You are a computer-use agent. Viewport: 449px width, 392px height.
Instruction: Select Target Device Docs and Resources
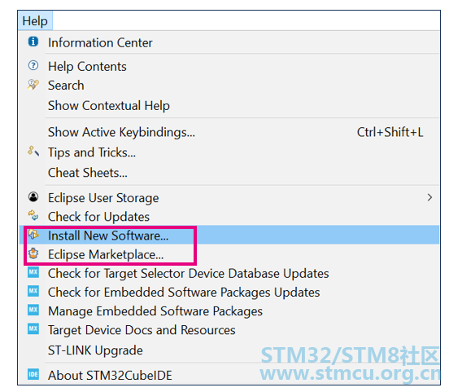click(x=142, y=330)
